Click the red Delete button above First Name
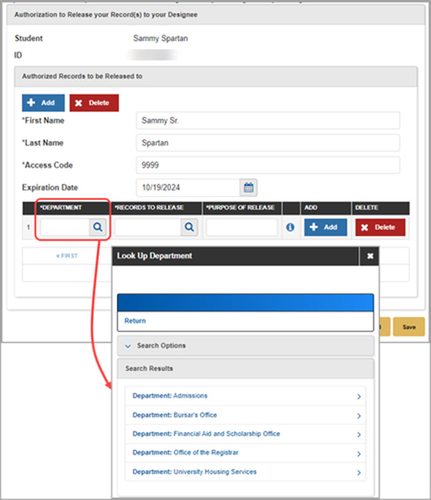 pos(94,103)
